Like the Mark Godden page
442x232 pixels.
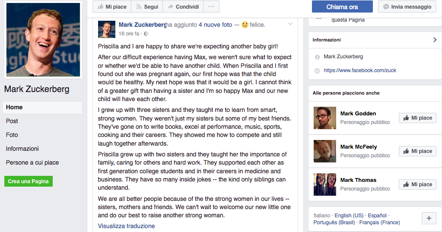[x=417, y=118]
